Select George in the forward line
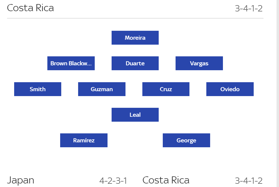279x187 pixels. point(186,140)
